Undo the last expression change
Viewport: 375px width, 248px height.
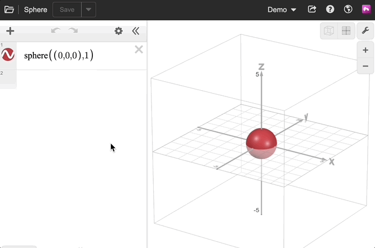(55, 31)
